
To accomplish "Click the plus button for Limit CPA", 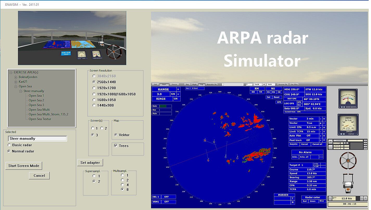I will 324,128.
